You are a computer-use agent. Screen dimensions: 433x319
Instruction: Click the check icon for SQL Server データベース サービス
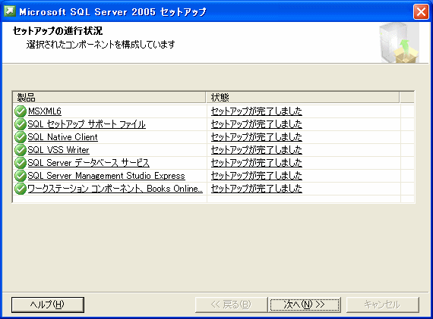21,163
